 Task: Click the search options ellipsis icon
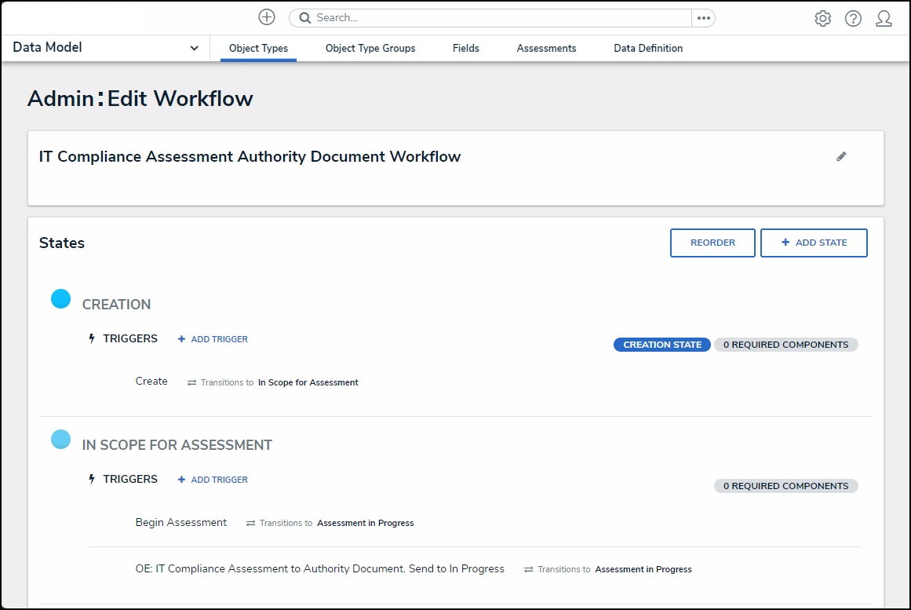[x=703, y=18]
